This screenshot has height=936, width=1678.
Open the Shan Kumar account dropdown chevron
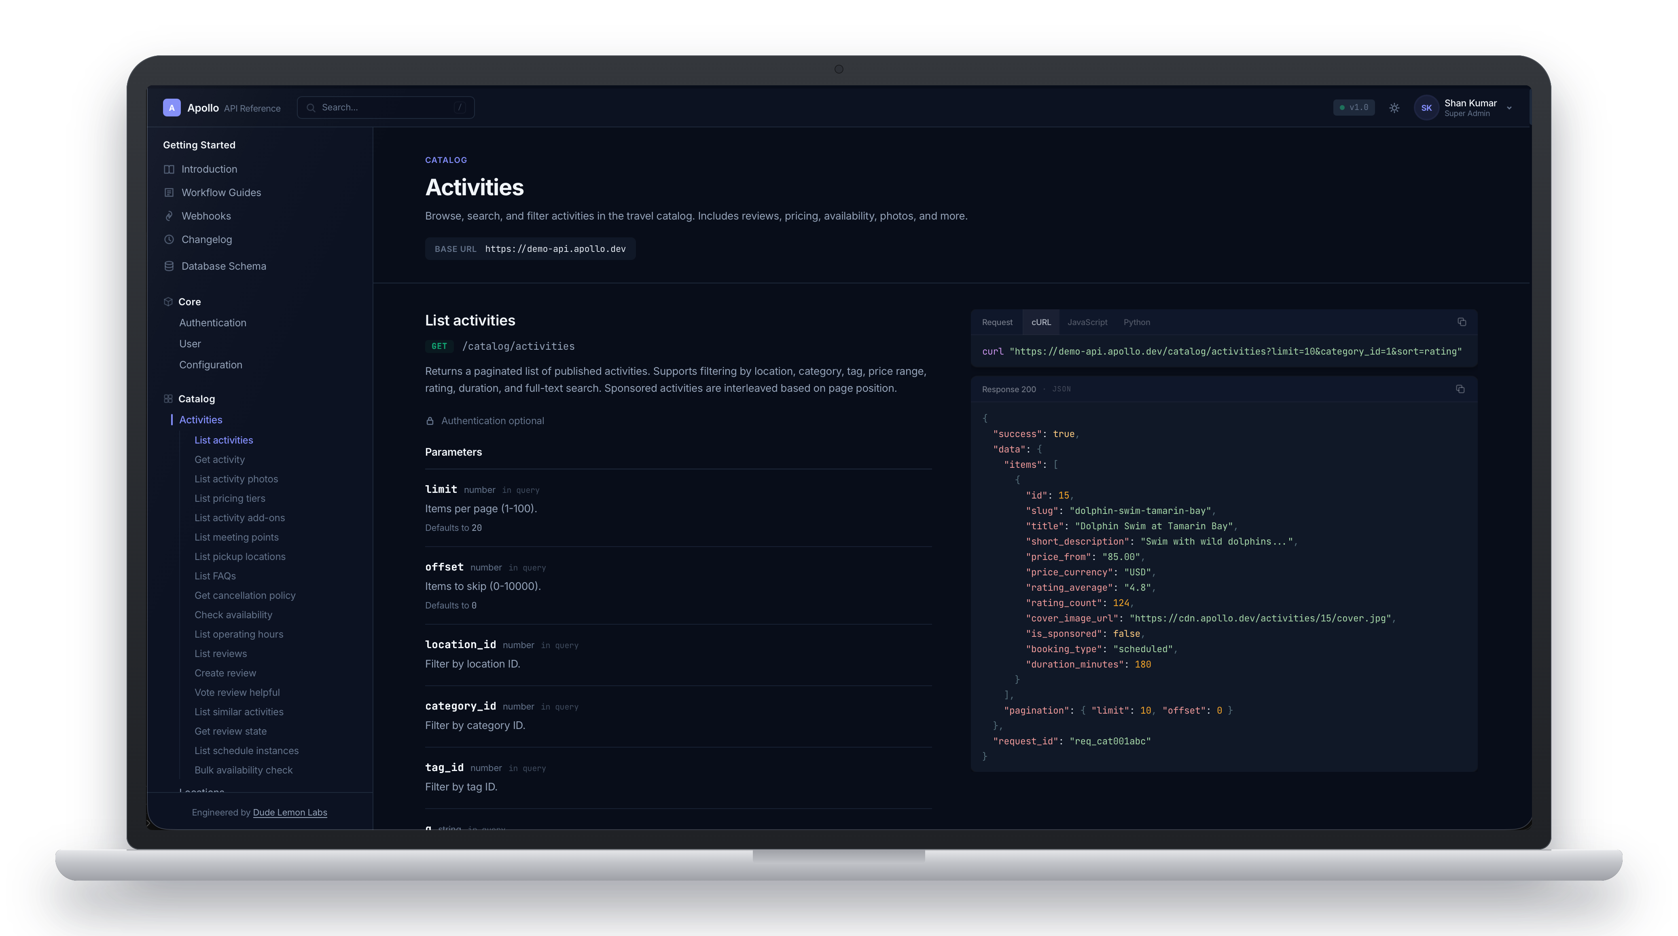point(1509,108)
